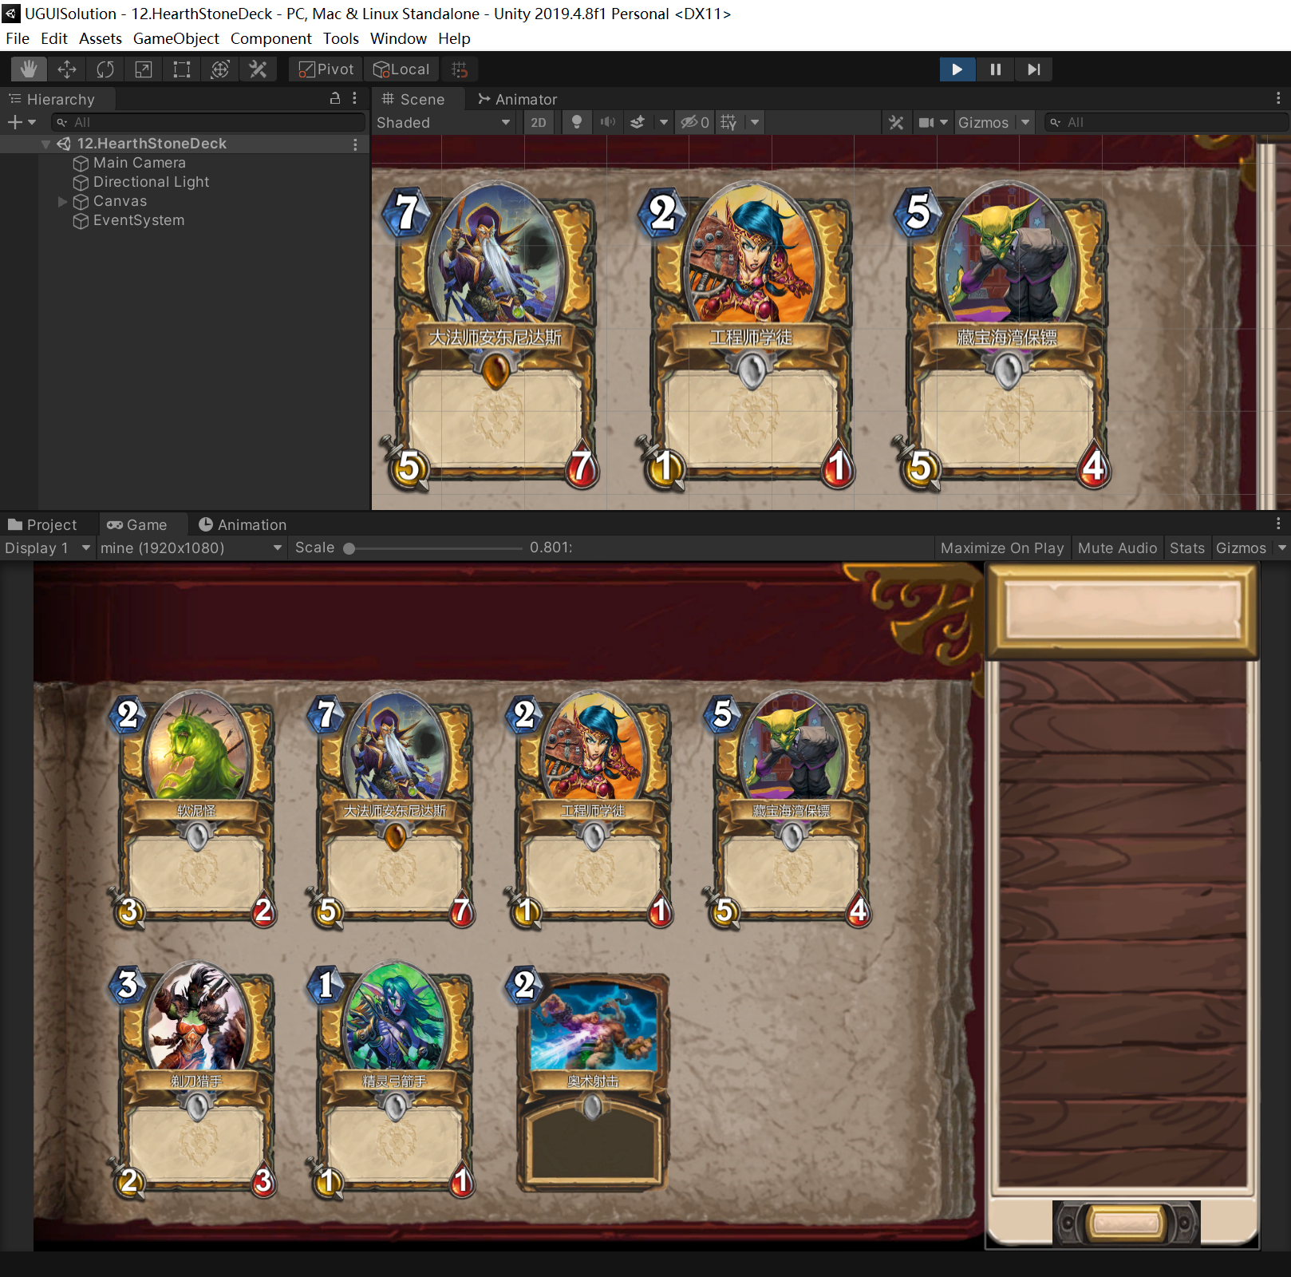Open the GameObject menu

176,38
